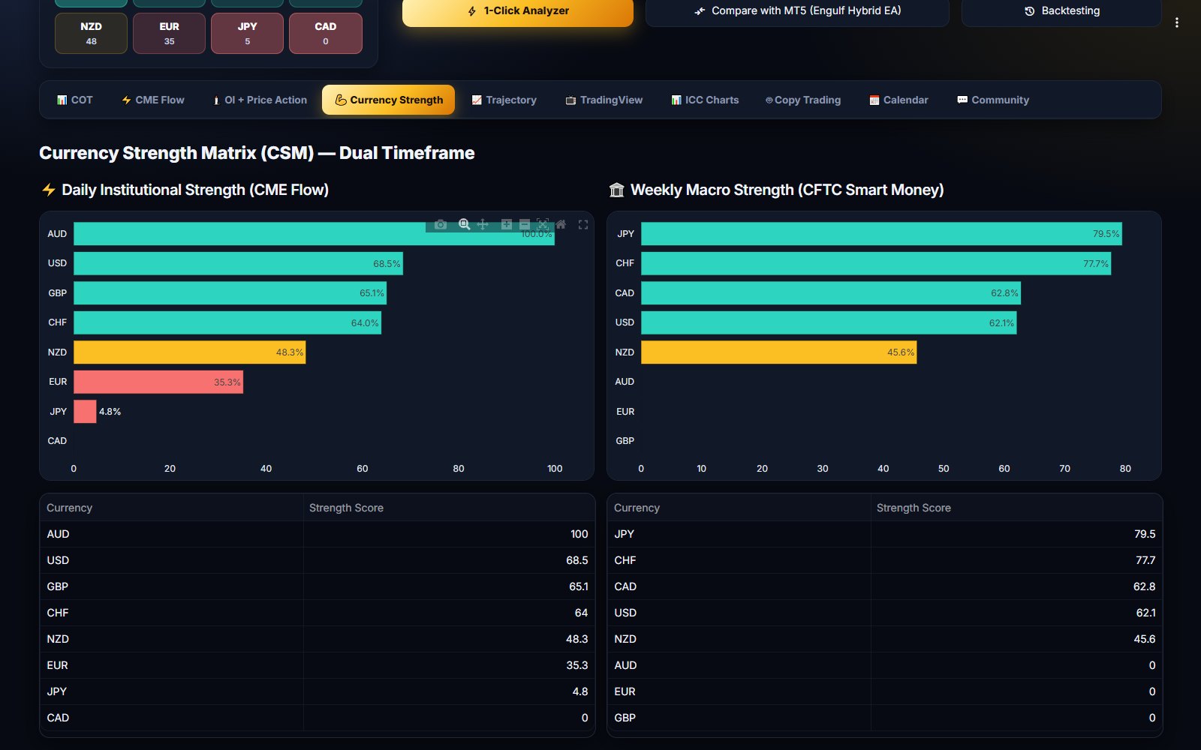Switch to the CME Flow tab
This screenshot has height=750, width=1201.
click(153, 100)
